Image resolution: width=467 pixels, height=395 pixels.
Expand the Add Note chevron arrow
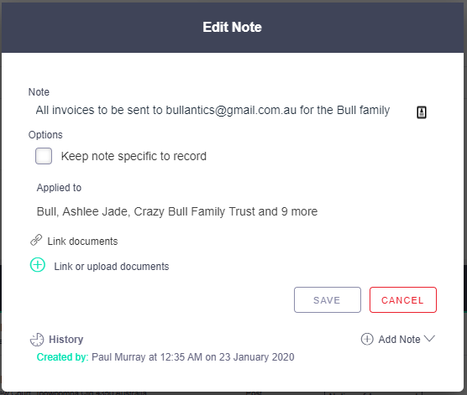click(430, 339)
